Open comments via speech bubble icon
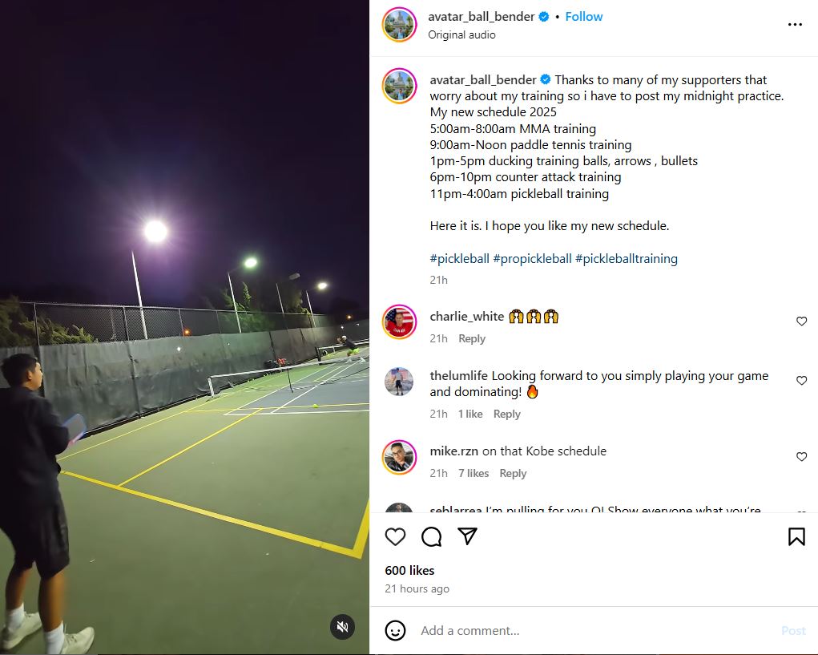 [x=431, y=536]
